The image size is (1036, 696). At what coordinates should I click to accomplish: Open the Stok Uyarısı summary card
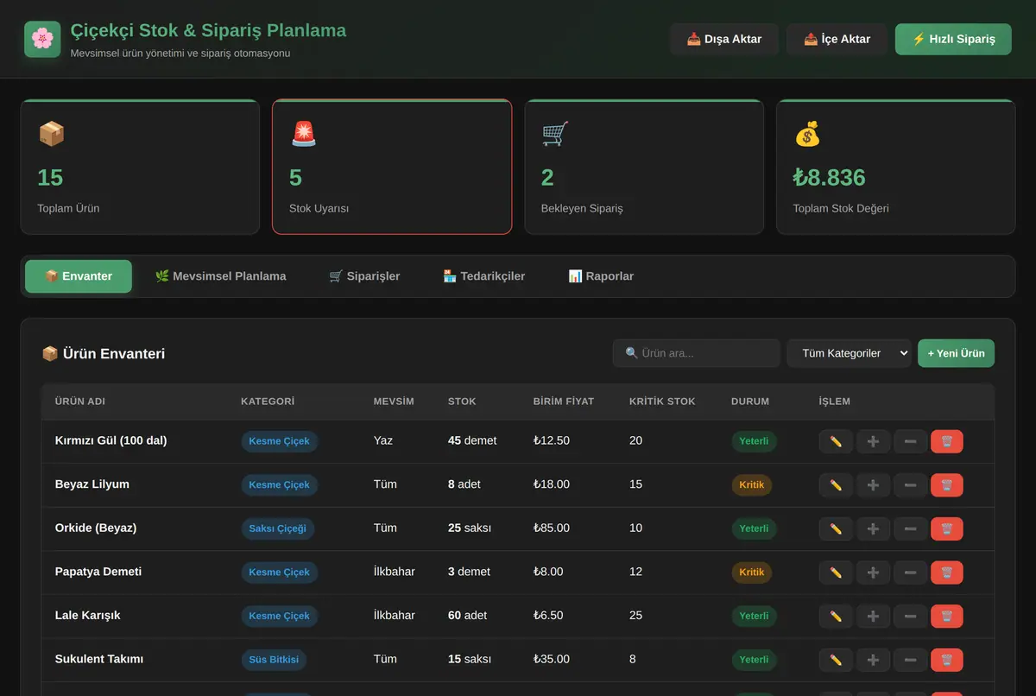(392, 167)
